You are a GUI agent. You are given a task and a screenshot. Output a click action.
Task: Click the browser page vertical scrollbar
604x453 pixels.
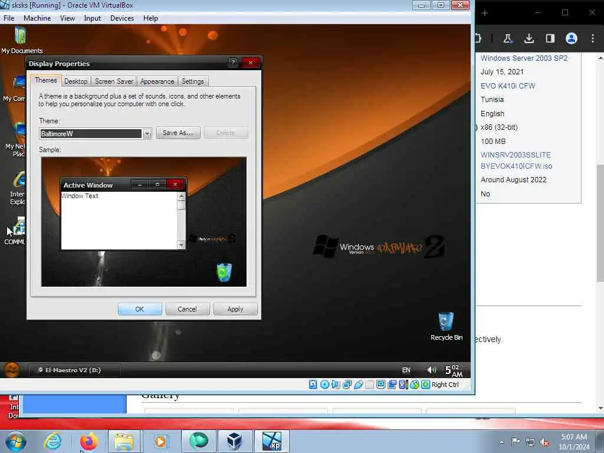600,222
